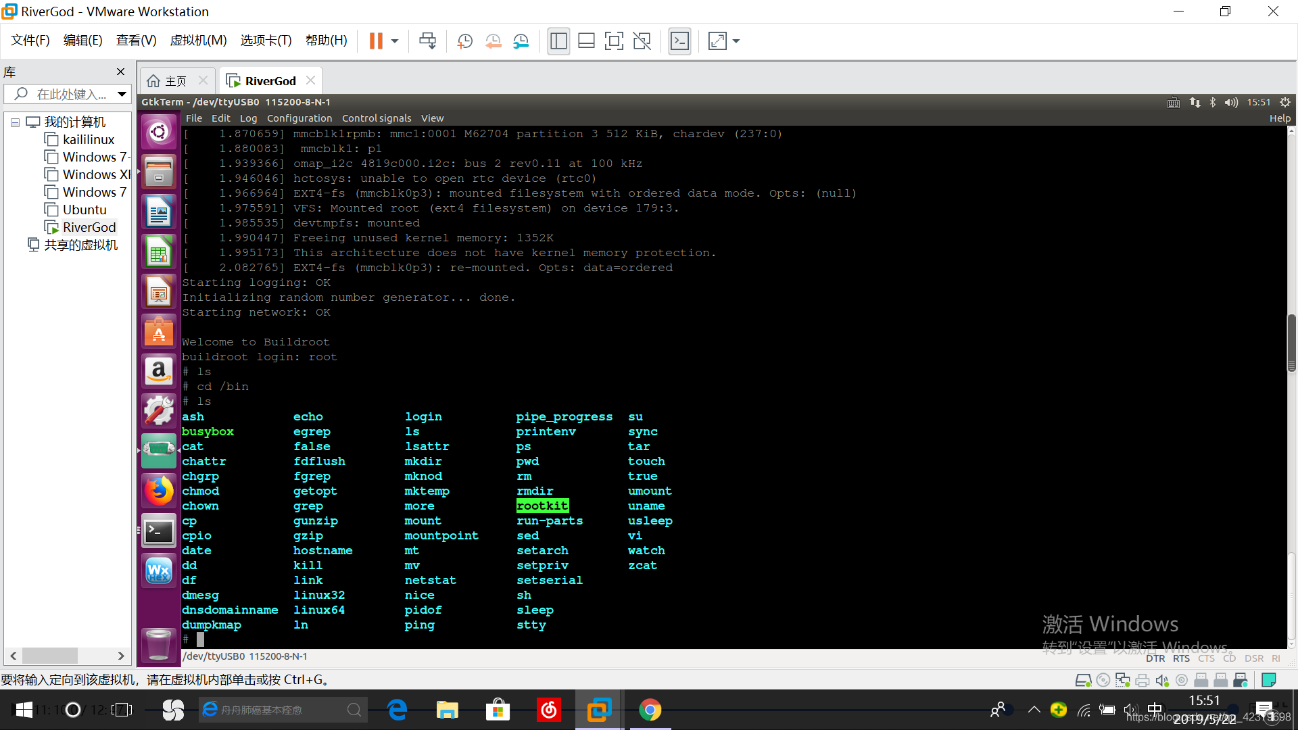Screen dimensions: 1298x730
Task: Select the fullscreen view icon
Action: [x=615, y=41]
